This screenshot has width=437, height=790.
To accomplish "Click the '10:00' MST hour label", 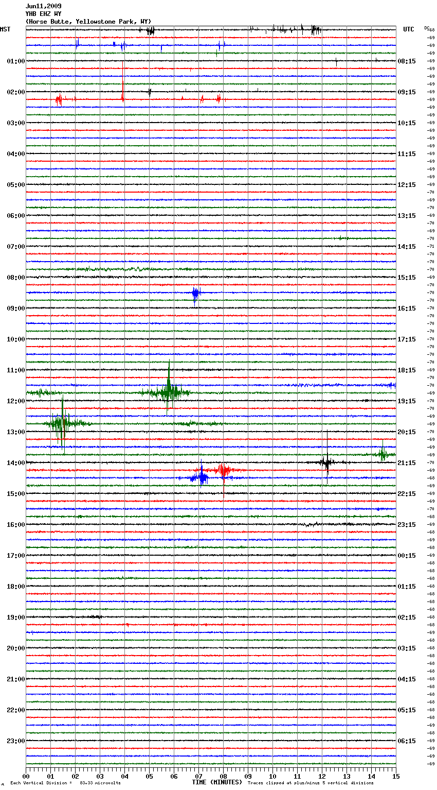I will (x=16, y=339).
